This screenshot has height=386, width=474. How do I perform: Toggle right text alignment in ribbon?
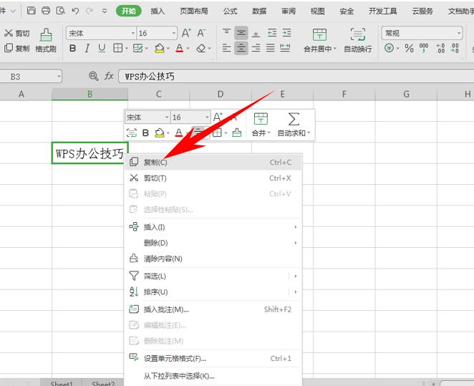point(256,48)
